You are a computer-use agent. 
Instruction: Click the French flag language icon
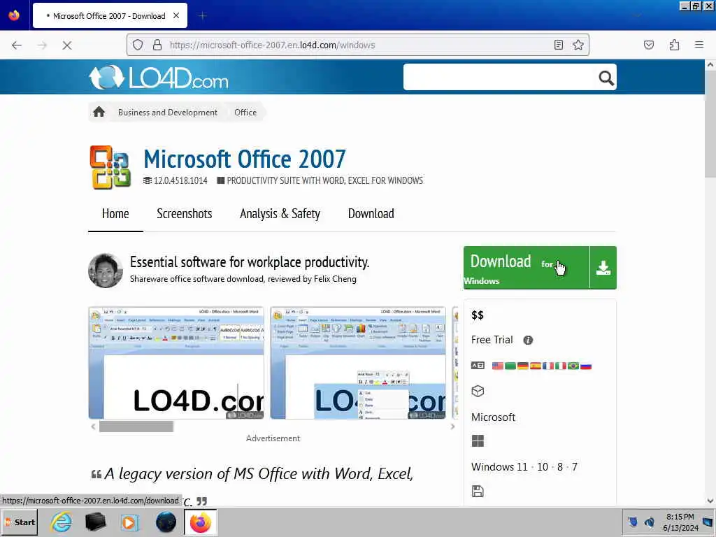point(548,366)
